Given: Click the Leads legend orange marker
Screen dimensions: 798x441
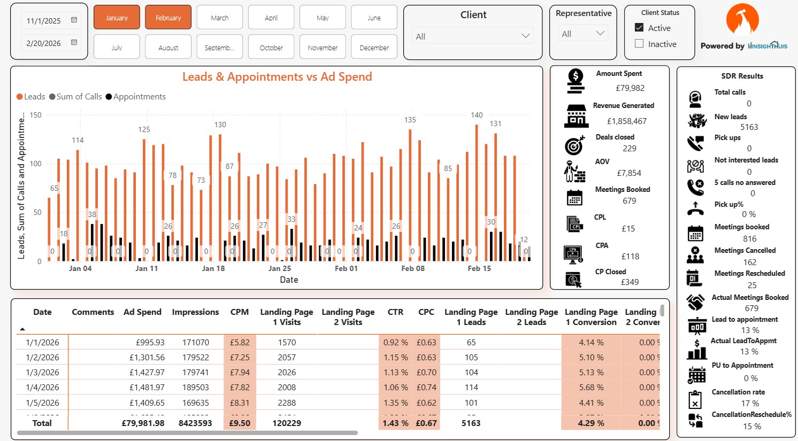Looking at the screenshot, I should [x=20, y=97].
